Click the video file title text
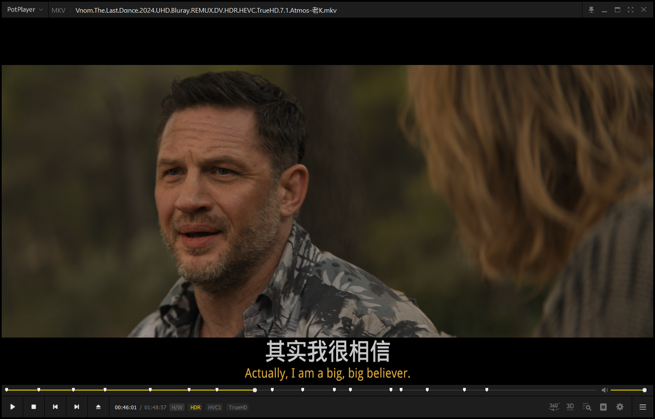 pyautogui.click(x=206, y=10)
